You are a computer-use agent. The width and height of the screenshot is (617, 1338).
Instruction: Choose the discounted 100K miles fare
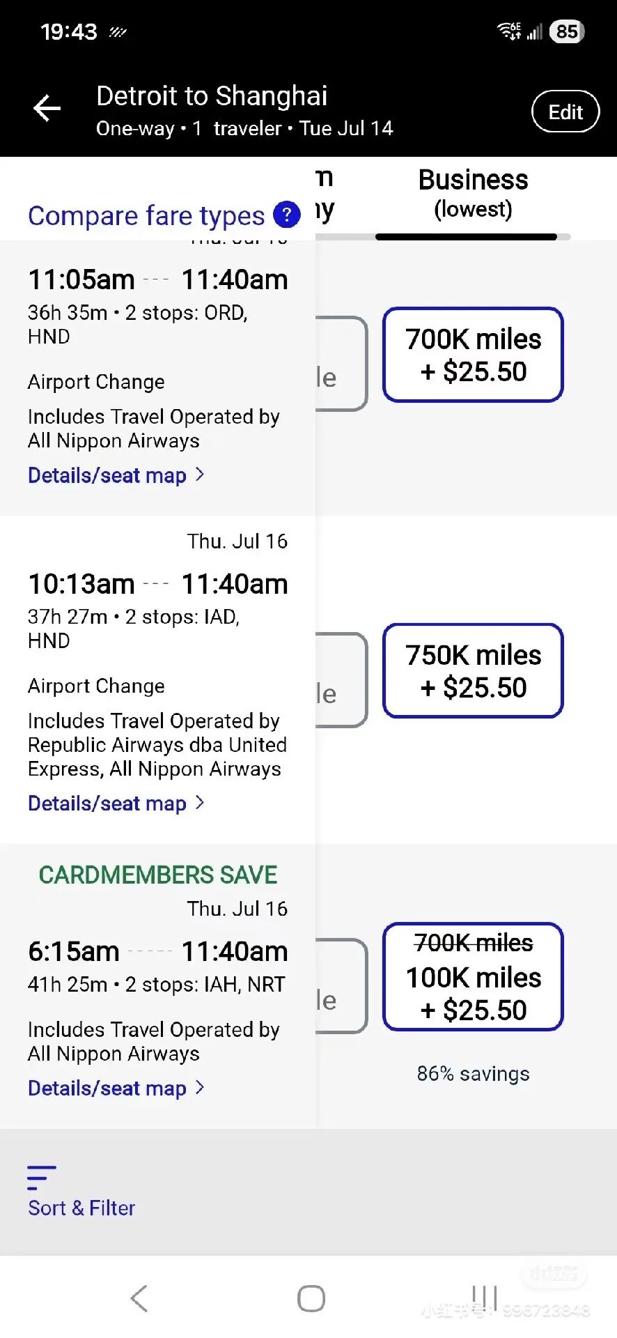[473, 977]
